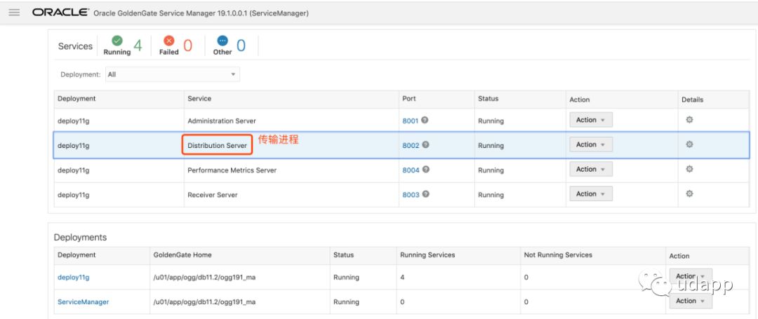Click the green Running services status icon

pyautogui.click(x=117, y=41)
